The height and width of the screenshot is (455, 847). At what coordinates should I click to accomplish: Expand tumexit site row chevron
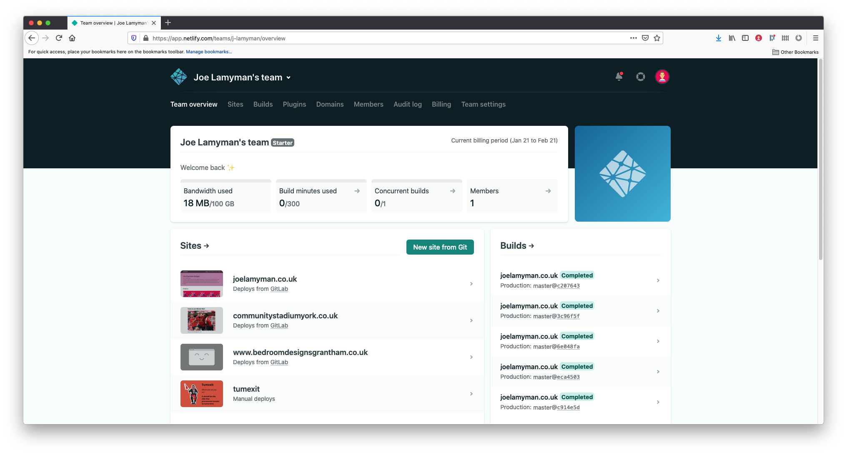[x=471, y=394]
